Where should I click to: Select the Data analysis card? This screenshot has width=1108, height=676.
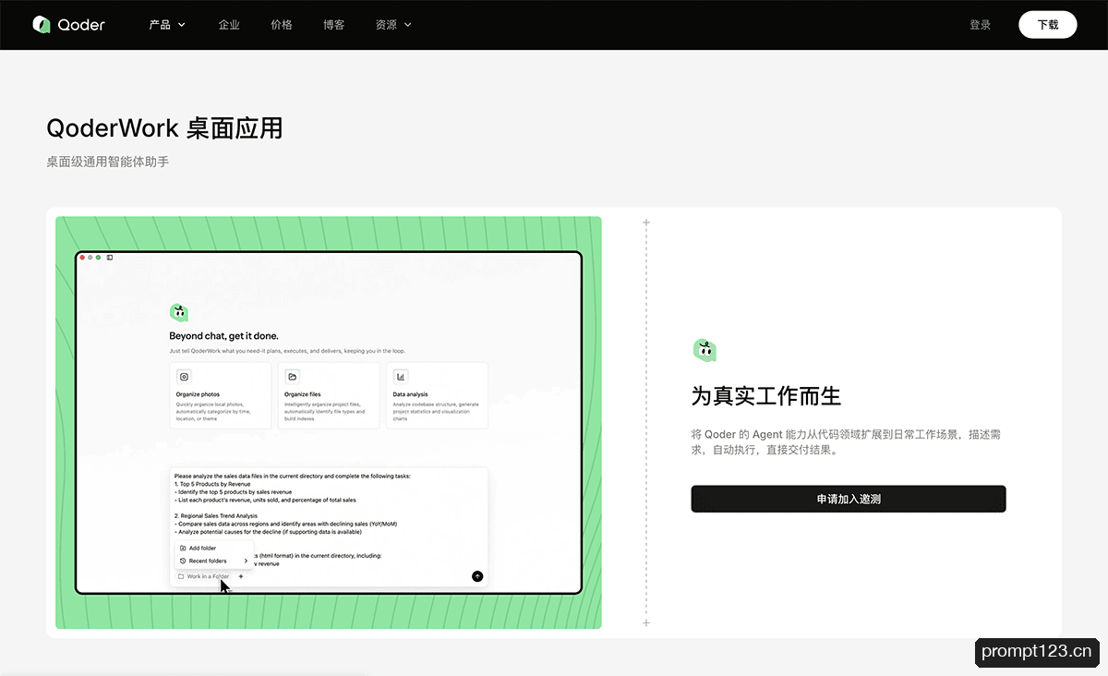(438, 395)
